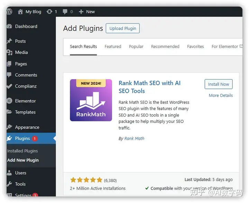
Task: Switch to Recommended tab
Action: 165,47
